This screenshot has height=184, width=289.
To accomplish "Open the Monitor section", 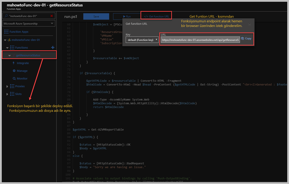I will [x=22, y=78].
